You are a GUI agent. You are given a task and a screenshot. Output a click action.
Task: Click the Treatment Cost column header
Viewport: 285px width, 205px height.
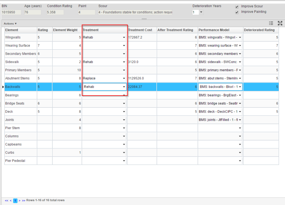tap(140, 30)
